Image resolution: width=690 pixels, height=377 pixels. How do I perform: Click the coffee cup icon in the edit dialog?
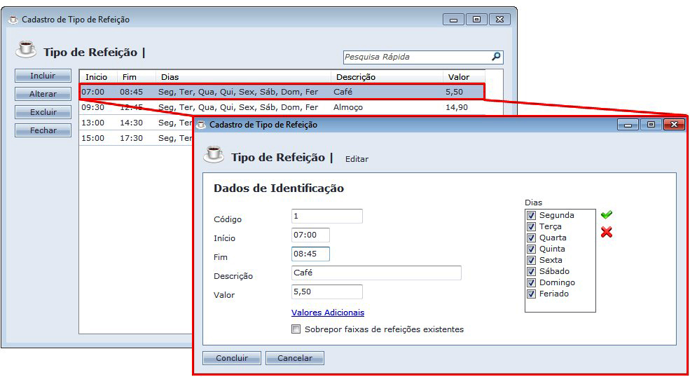point(214,156)
